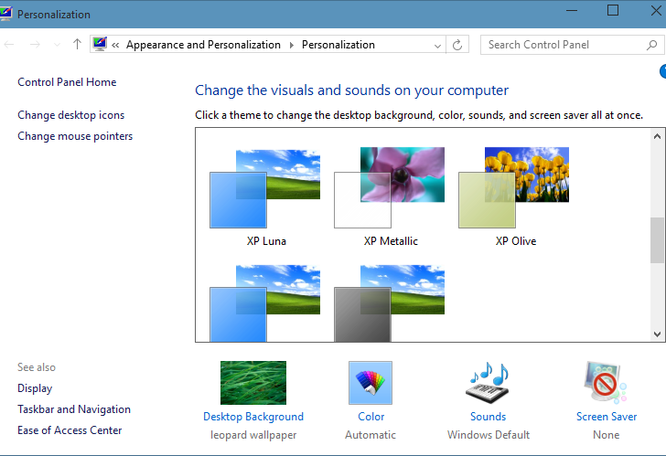Click Appearance and Personalization breadcrumb

203,45
